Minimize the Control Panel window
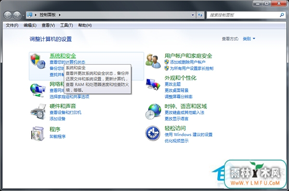This screenshot has width=289, height=191. [x=258, y=3]
